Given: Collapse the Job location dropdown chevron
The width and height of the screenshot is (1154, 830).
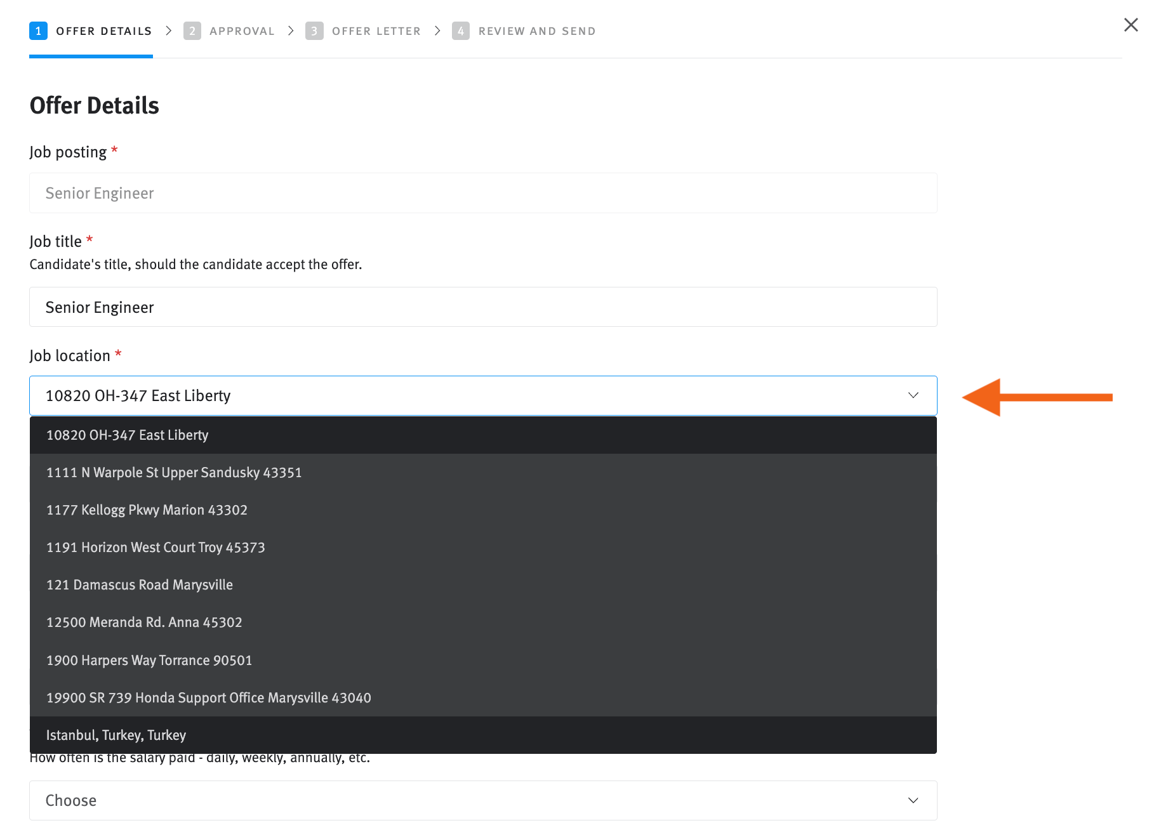Looking at the screenshot, I should pyautogui.click(x=913, y=395).
